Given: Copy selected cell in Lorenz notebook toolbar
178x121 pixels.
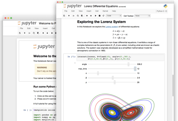Looking at the screenshot, I should click(x=78, y=16).
